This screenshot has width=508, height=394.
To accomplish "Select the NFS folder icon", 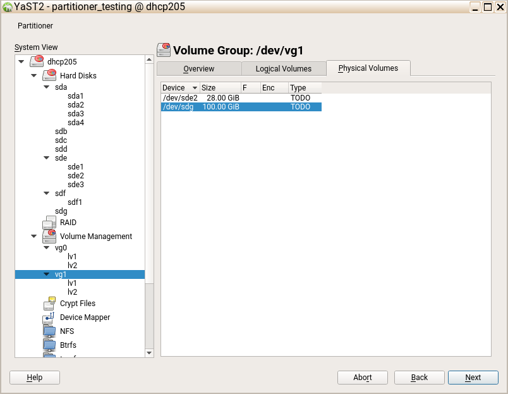I will pos(49,331).
